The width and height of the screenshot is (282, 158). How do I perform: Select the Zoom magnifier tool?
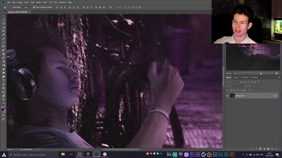tap(4, 100)
